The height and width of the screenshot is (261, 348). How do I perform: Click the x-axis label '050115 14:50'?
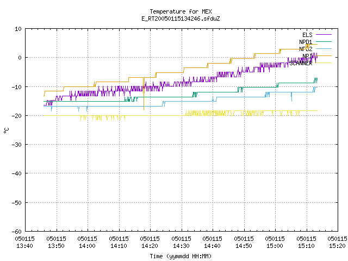click(x=244, y=242)
